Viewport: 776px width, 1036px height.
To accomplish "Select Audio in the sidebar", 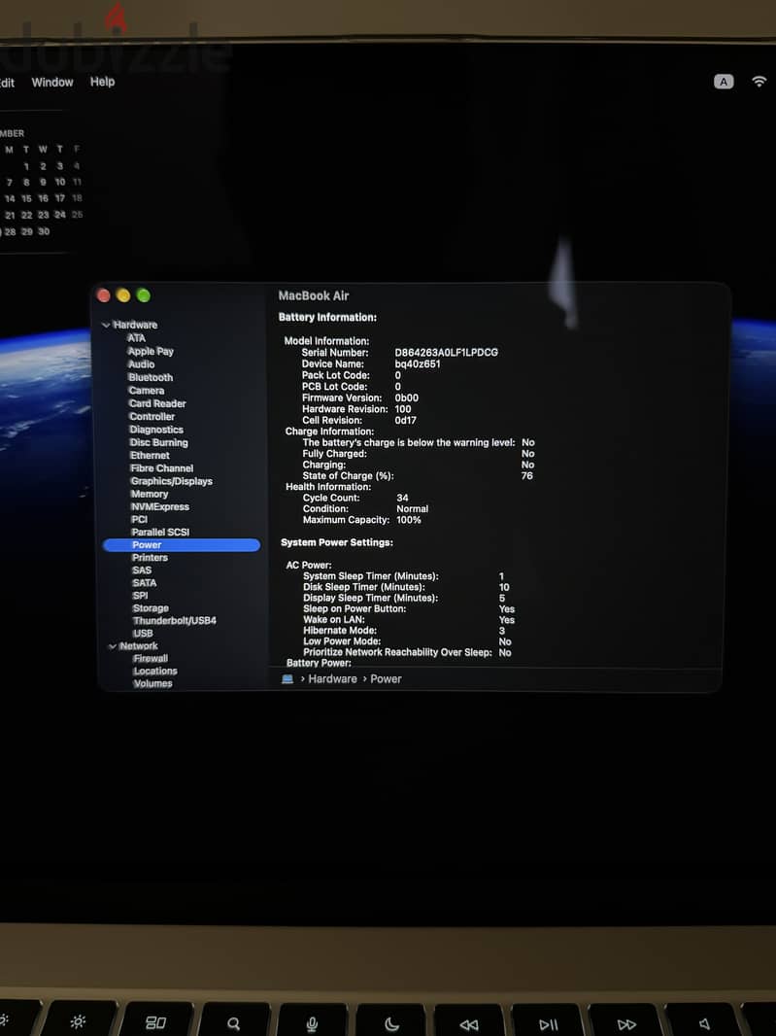I will click(x=142, y=364).
